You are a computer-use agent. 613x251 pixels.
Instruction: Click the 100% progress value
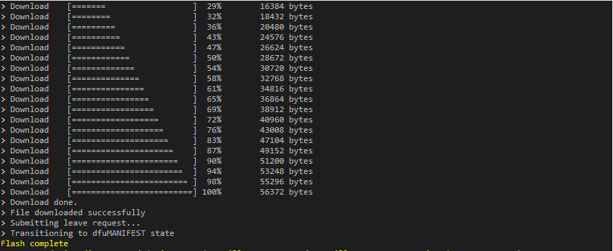pos(212,192)
